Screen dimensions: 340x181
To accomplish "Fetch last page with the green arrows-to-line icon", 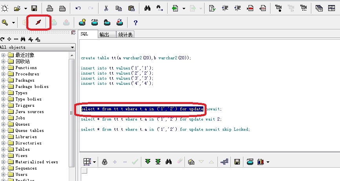I will 158,161.
